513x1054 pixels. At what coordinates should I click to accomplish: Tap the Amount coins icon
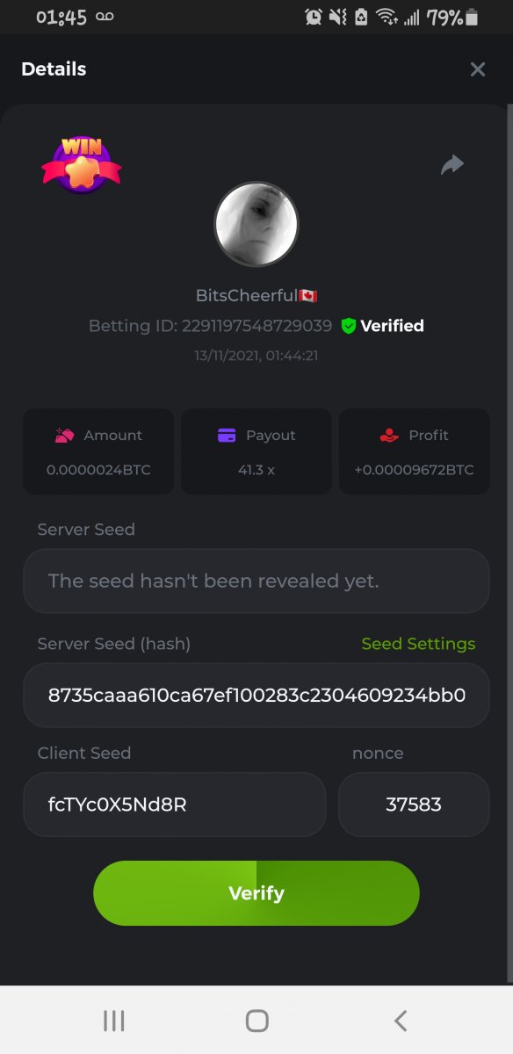click(64, 435)
